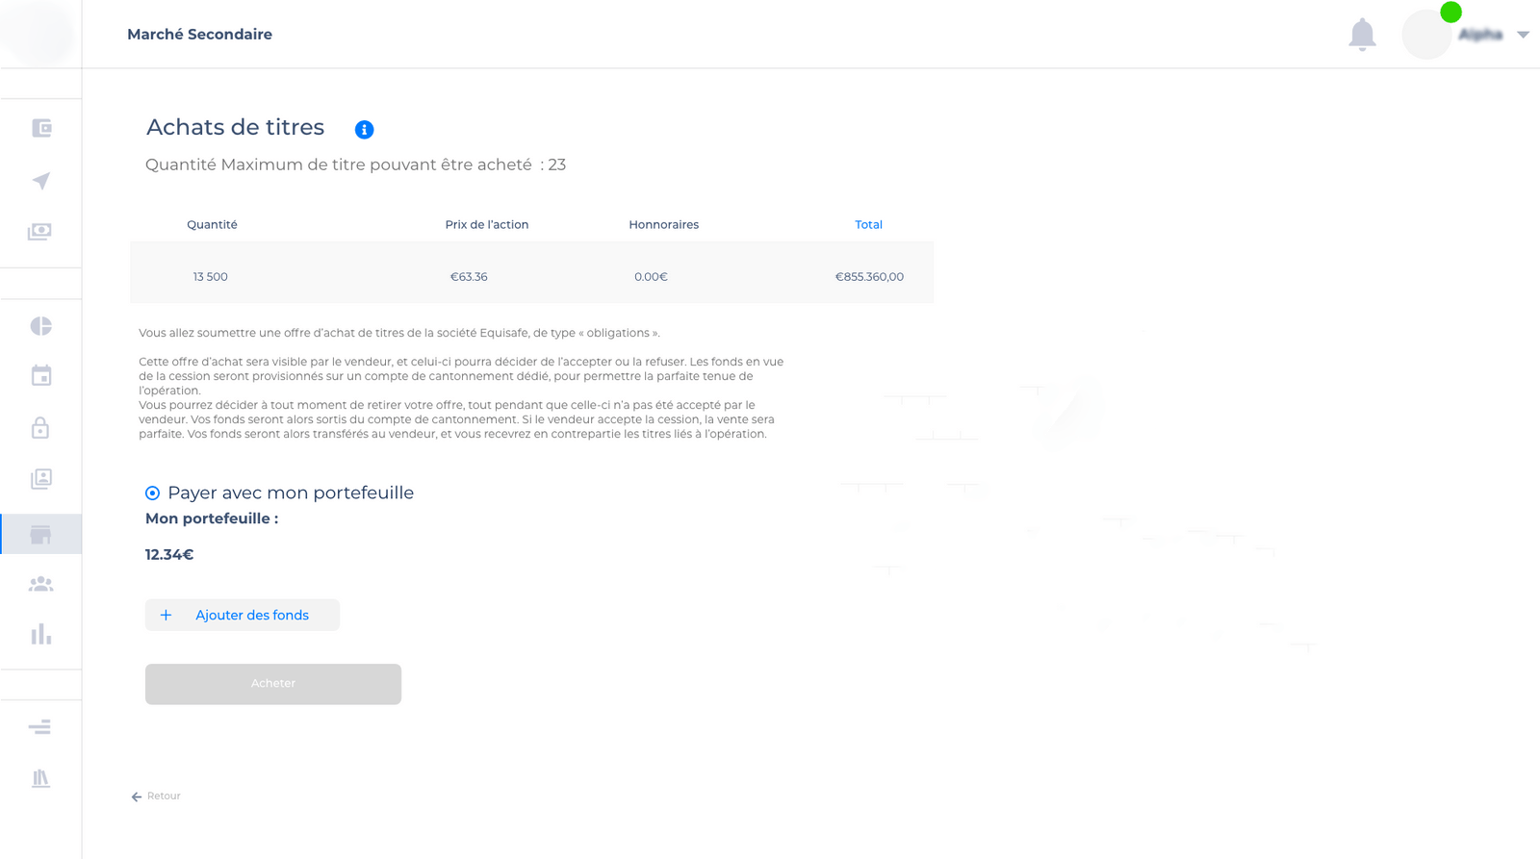Select 'Payer avec mon portefeuille' radio button
Viewport: 1540px width, 859px height.
coord(152,493)
